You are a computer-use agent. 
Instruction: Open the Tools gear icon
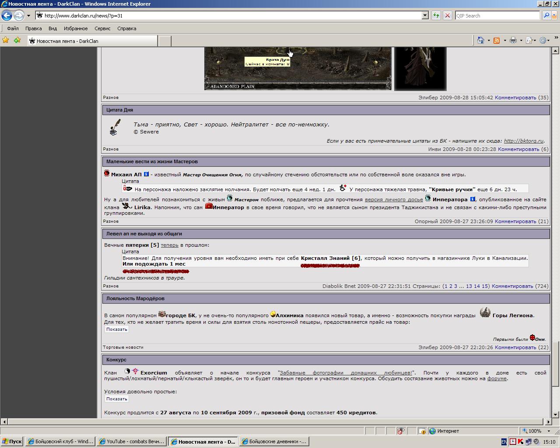(x=543, y=40)
